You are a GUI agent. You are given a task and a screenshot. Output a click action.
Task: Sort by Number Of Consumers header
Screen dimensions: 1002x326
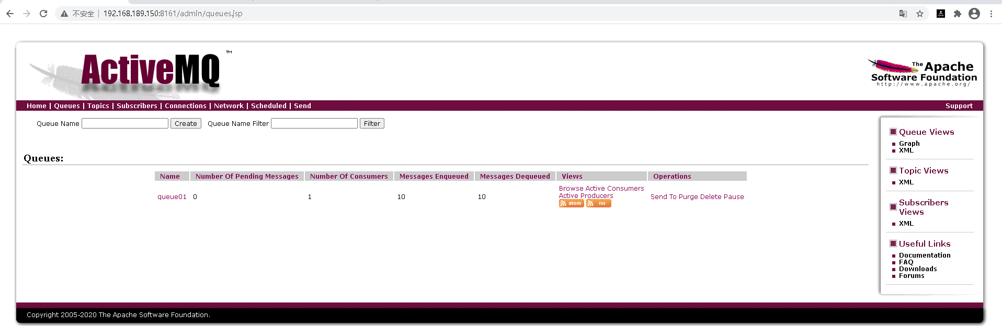tap(349, 176)
